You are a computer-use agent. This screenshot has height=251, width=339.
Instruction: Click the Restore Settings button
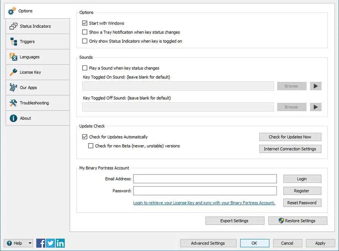tap(298, 221)
